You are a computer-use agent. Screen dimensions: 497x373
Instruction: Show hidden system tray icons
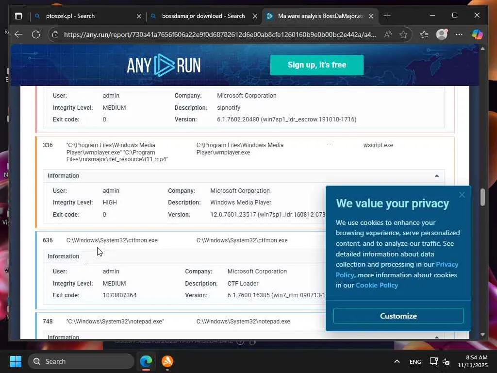tap(397, 361)
